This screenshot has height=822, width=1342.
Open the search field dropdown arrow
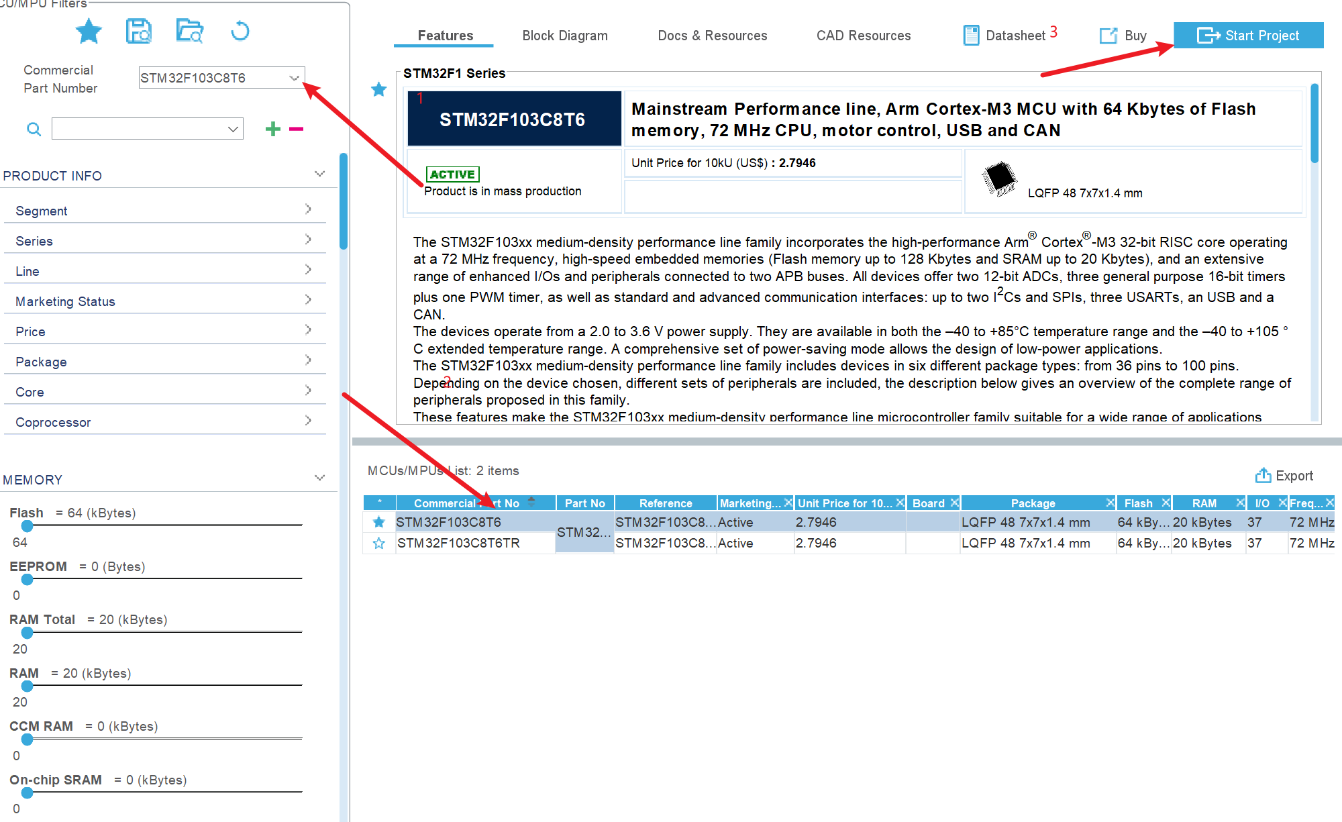(233, 129)
